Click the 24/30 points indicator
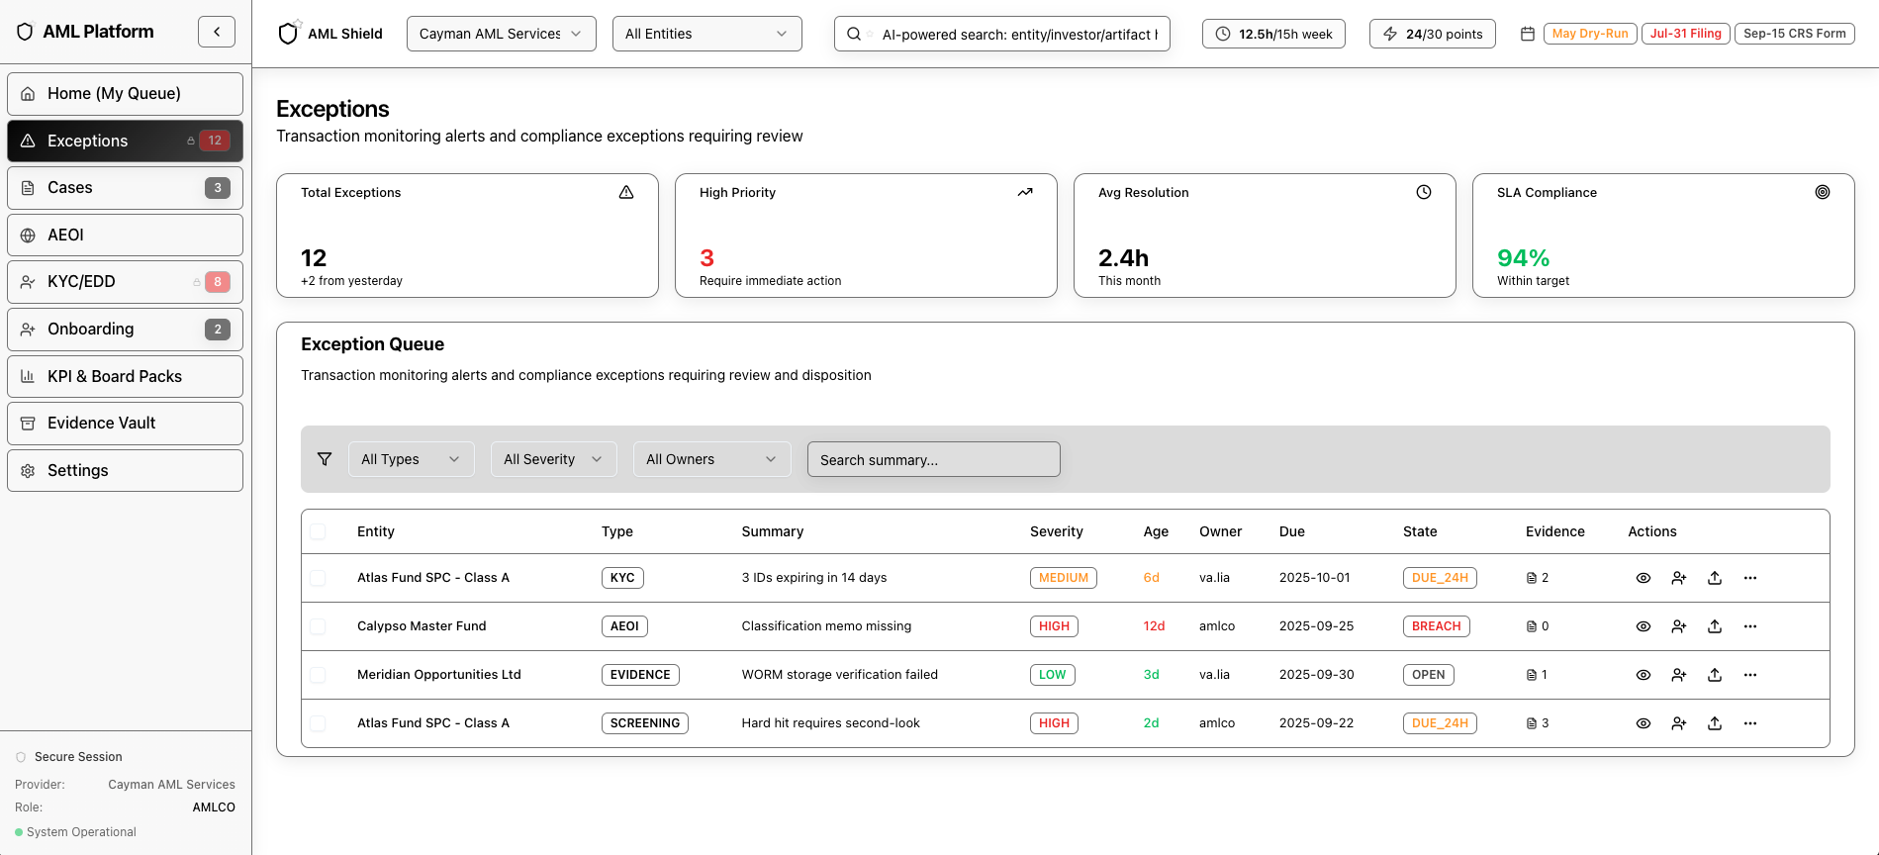 point(1432,34)
